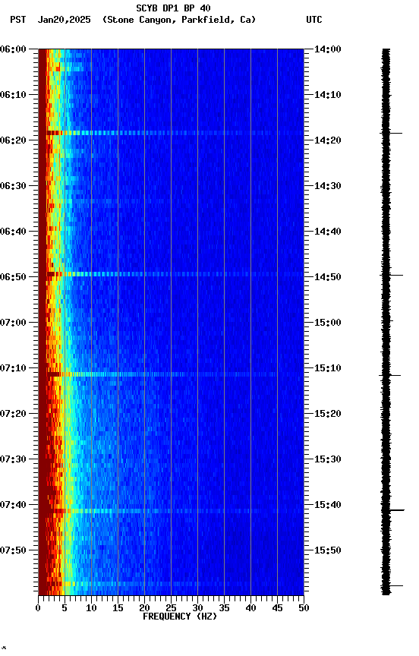Click the broadband event streak near 14:18 UTC

tap(171, 133)
